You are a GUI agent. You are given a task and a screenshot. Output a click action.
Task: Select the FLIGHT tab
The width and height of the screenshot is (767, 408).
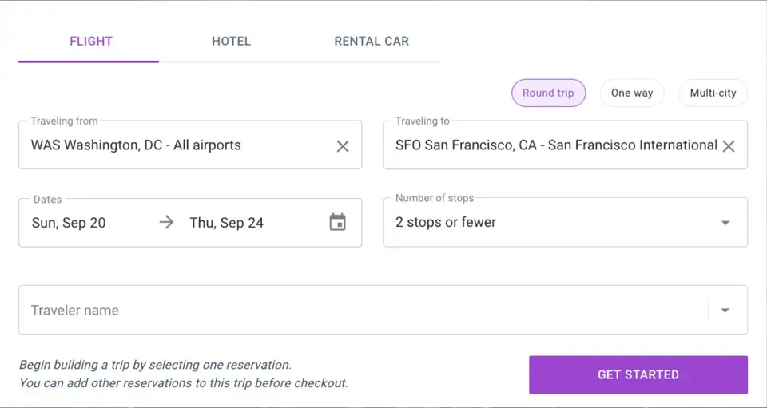(x=91, y=41)
